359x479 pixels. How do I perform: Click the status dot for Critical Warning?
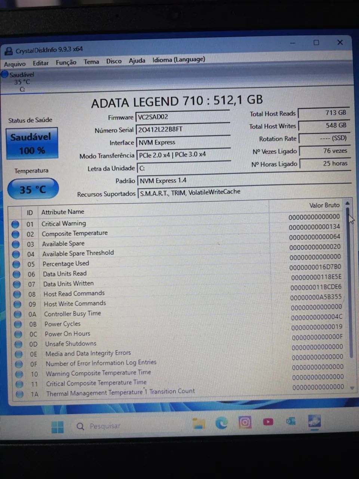tap(15, 225)
